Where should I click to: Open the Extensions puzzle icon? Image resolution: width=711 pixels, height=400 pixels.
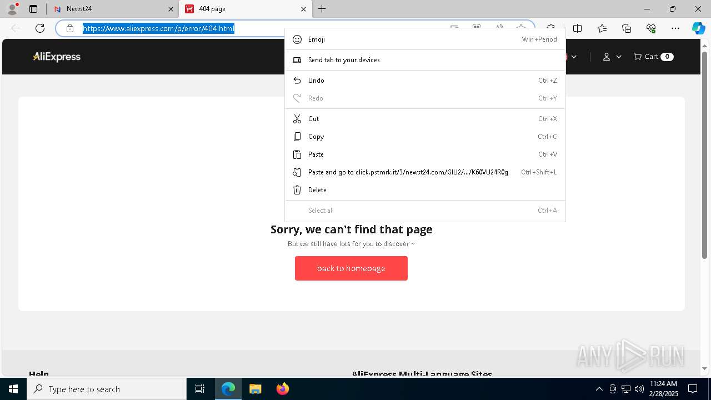[x=550, y=28]
